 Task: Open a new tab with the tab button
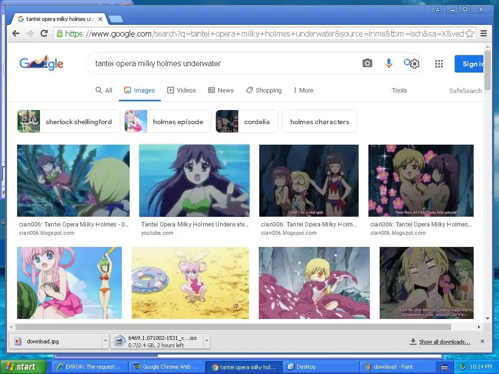click(x=116, y=19)
